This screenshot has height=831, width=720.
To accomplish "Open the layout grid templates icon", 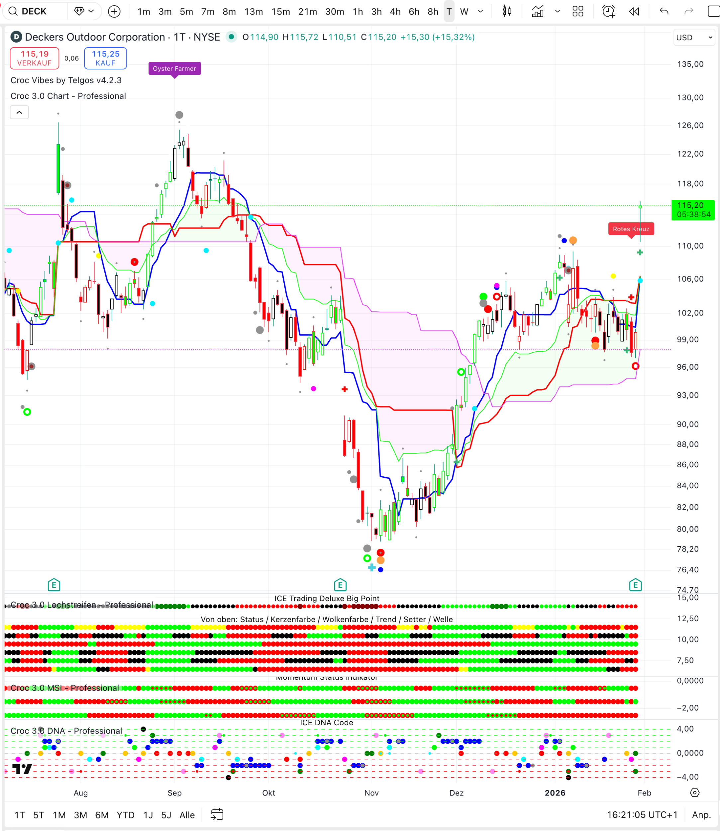I will [578, 11].
